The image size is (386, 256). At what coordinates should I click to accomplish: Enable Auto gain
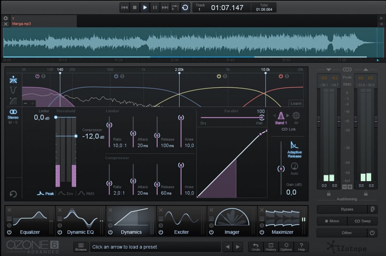(294, 169)
